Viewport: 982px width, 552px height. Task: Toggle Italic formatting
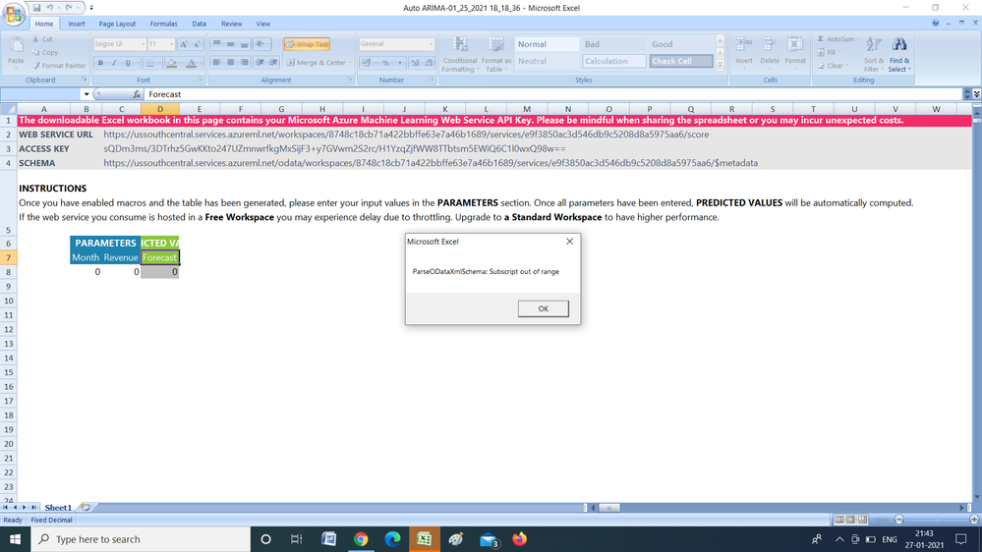coord(114,63)
